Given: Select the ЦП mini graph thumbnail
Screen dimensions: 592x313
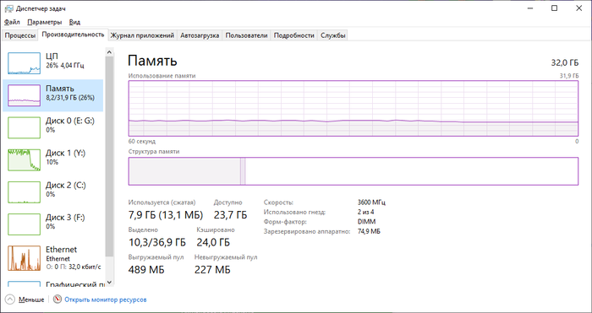Looking at the screenshot, I should (x=25, y=63).
